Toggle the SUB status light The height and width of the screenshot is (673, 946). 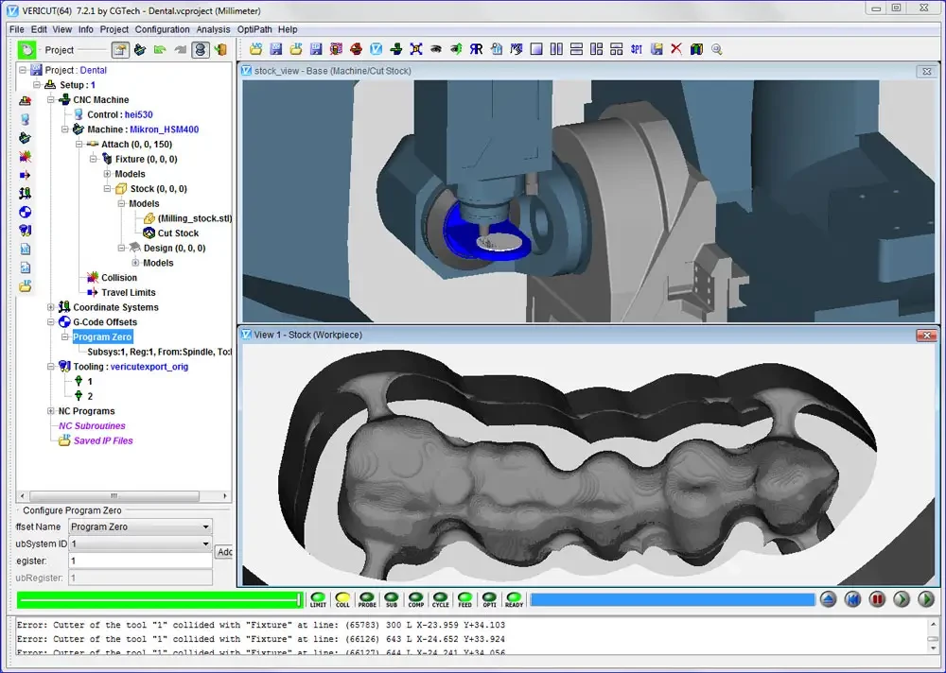(x=392, y=599)
